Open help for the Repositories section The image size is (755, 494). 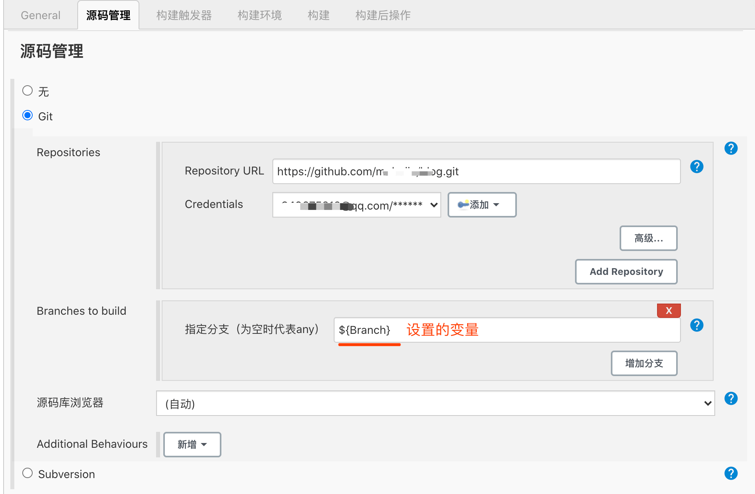click(731, 148)
